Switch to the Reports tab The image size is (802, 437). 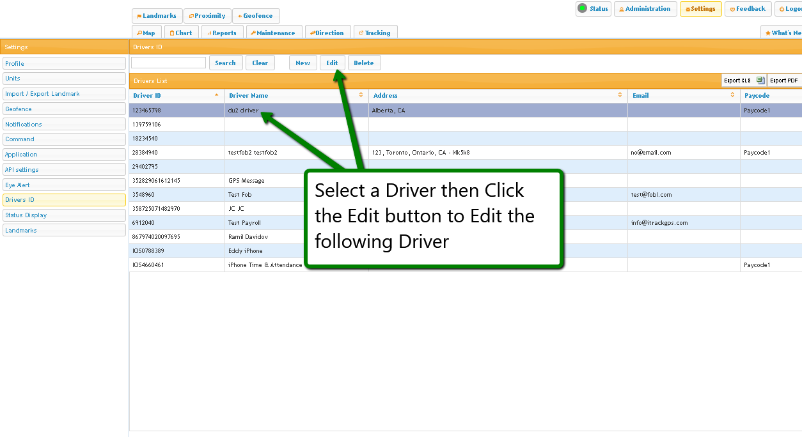(221, 33)
